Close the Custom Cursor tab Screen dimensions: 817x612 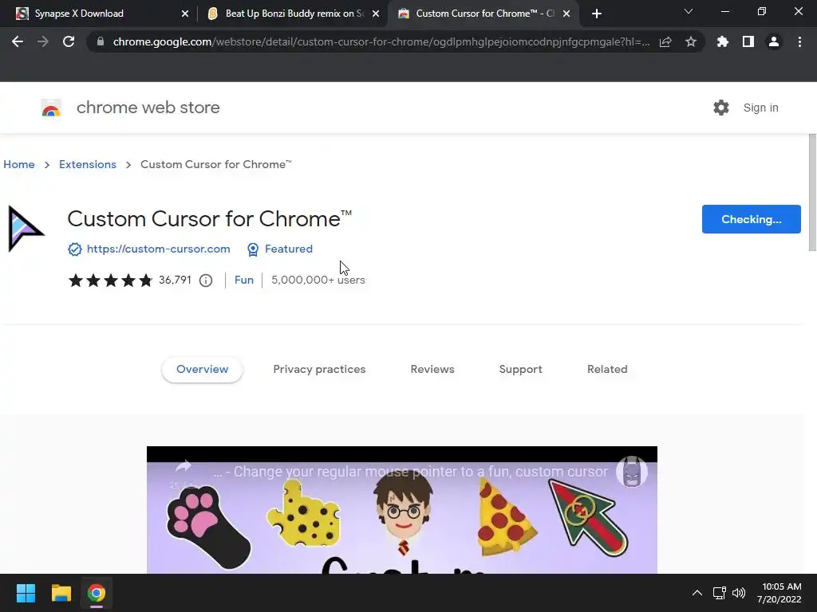pyautogui.click(x=566, y=14)
